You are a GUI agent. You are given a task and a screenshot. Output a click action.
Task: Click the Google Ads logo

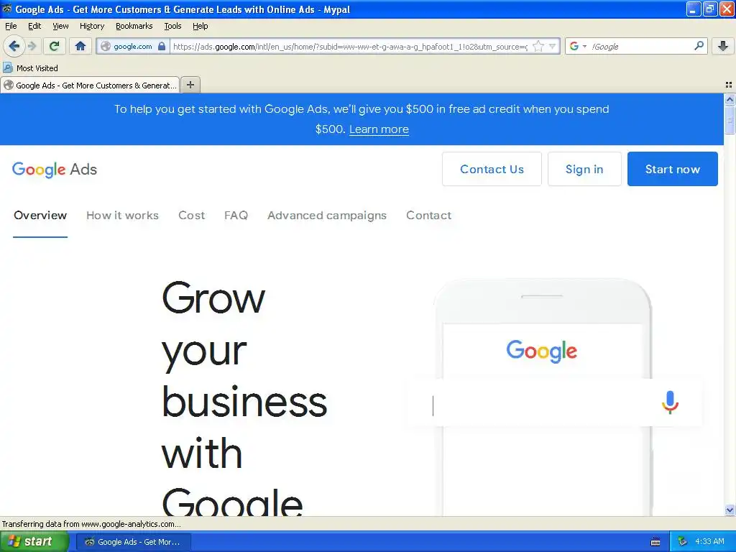[55, 169]
